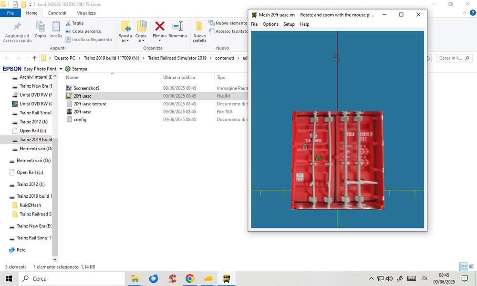
Task: Select the 20ft uasc.texture file
Action: [90, 104]
